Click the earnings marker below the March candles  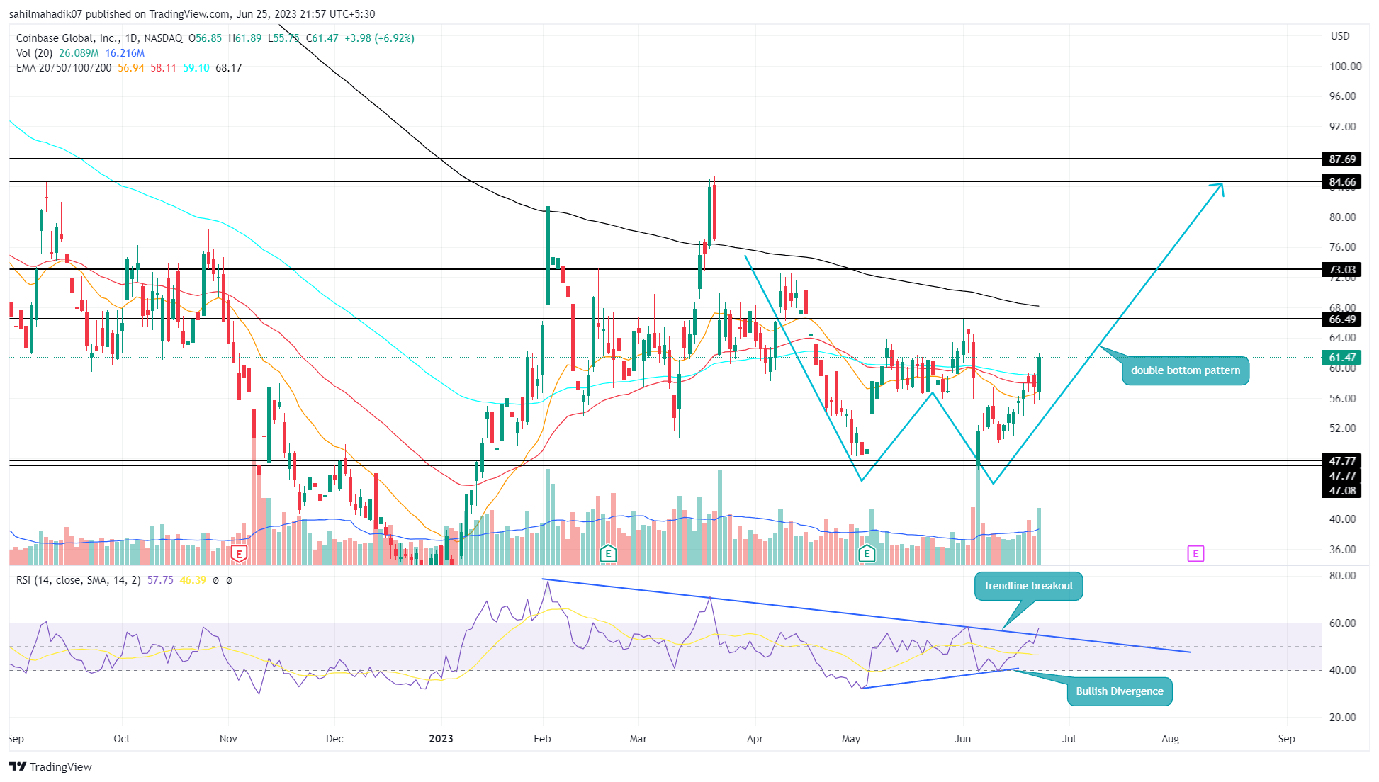[607, 552]
